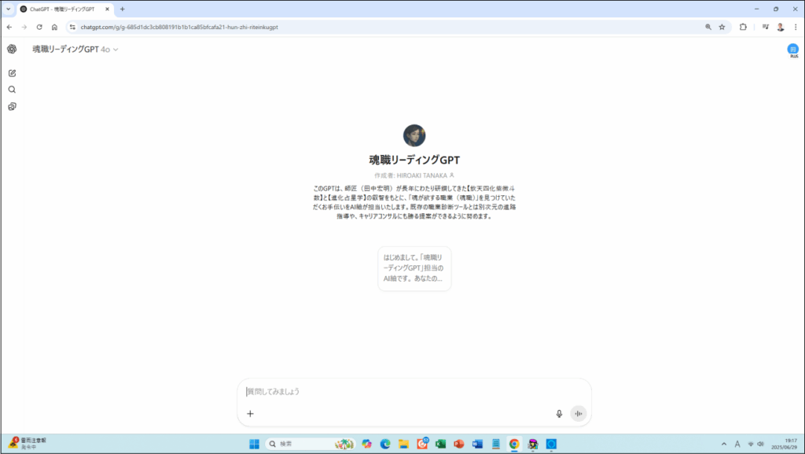
Task: Open the weather alert widget on taskbar
Action: pos(28,444)
